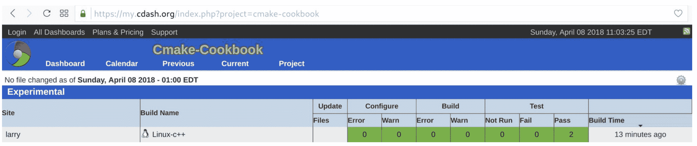Open the Calendar menu item
This screenshot has width=697, height=146.
pyautogui.click(x=121, y=64)
